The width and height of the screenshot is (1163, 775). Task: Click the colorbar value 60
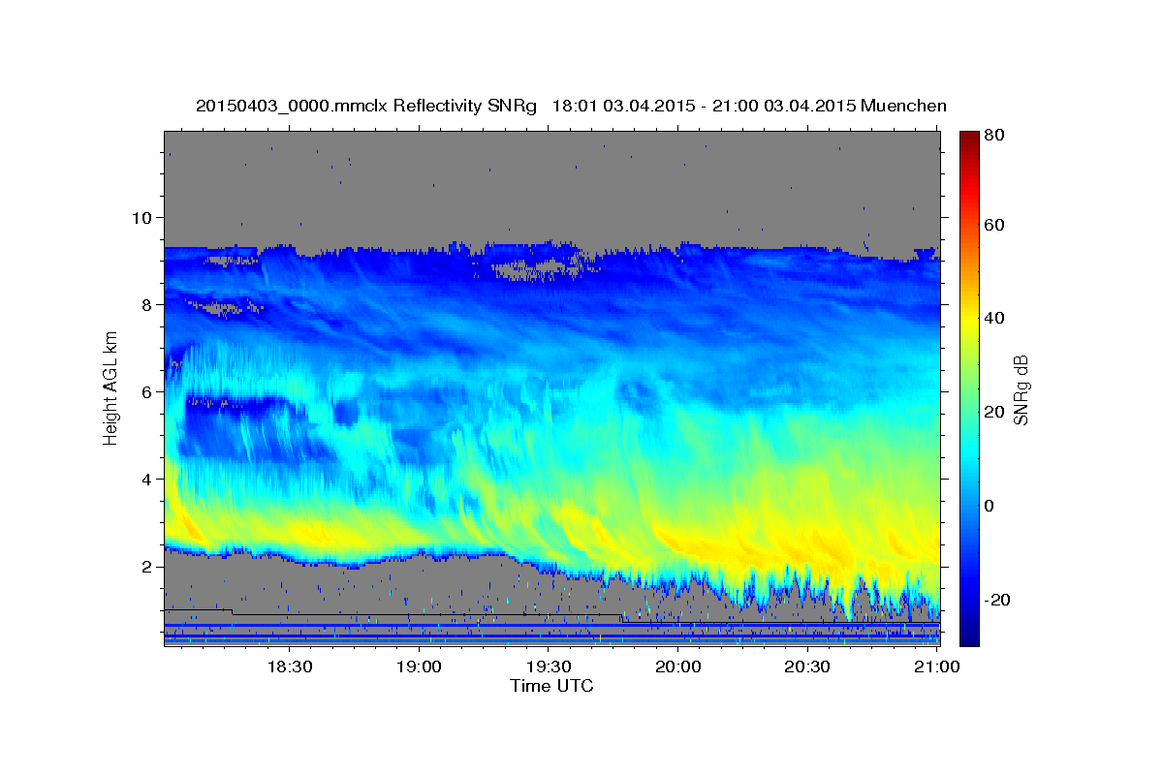tap(993, 225)
